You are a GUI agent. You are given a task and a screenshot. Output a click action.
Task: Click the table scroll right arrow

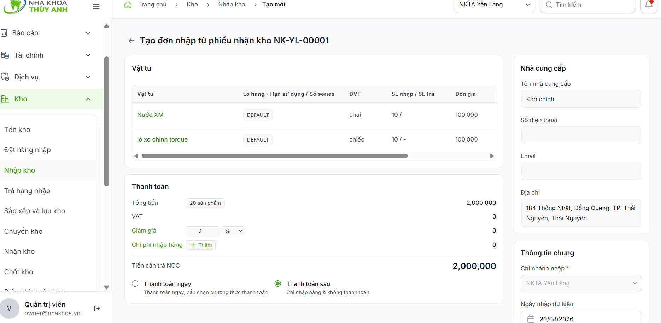[492, 156]
